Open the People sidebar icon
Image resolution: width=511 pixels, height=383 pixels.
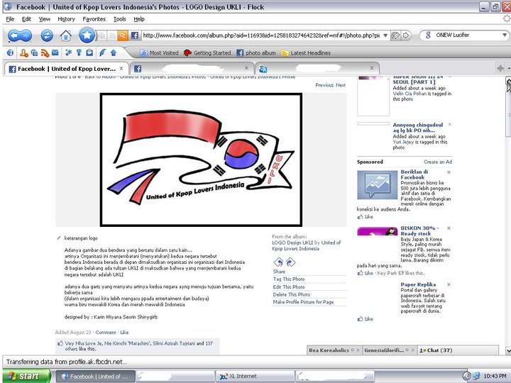tap(24, 52)
